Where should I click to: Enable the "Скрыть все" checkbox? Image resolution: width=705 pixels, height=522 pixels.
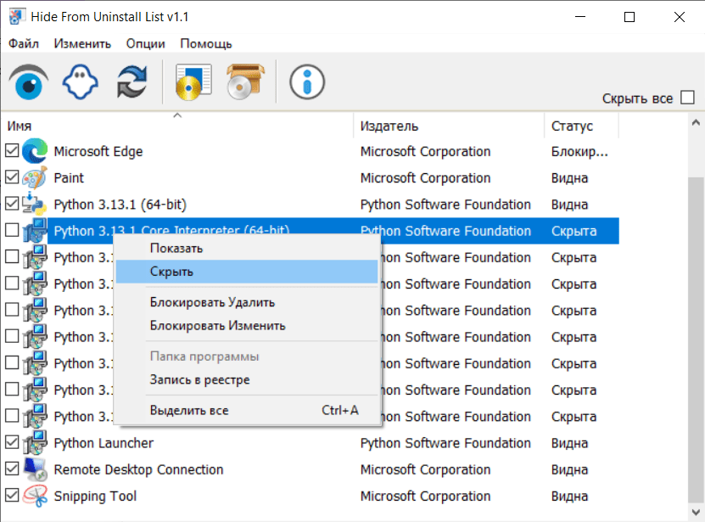(688, 98)
